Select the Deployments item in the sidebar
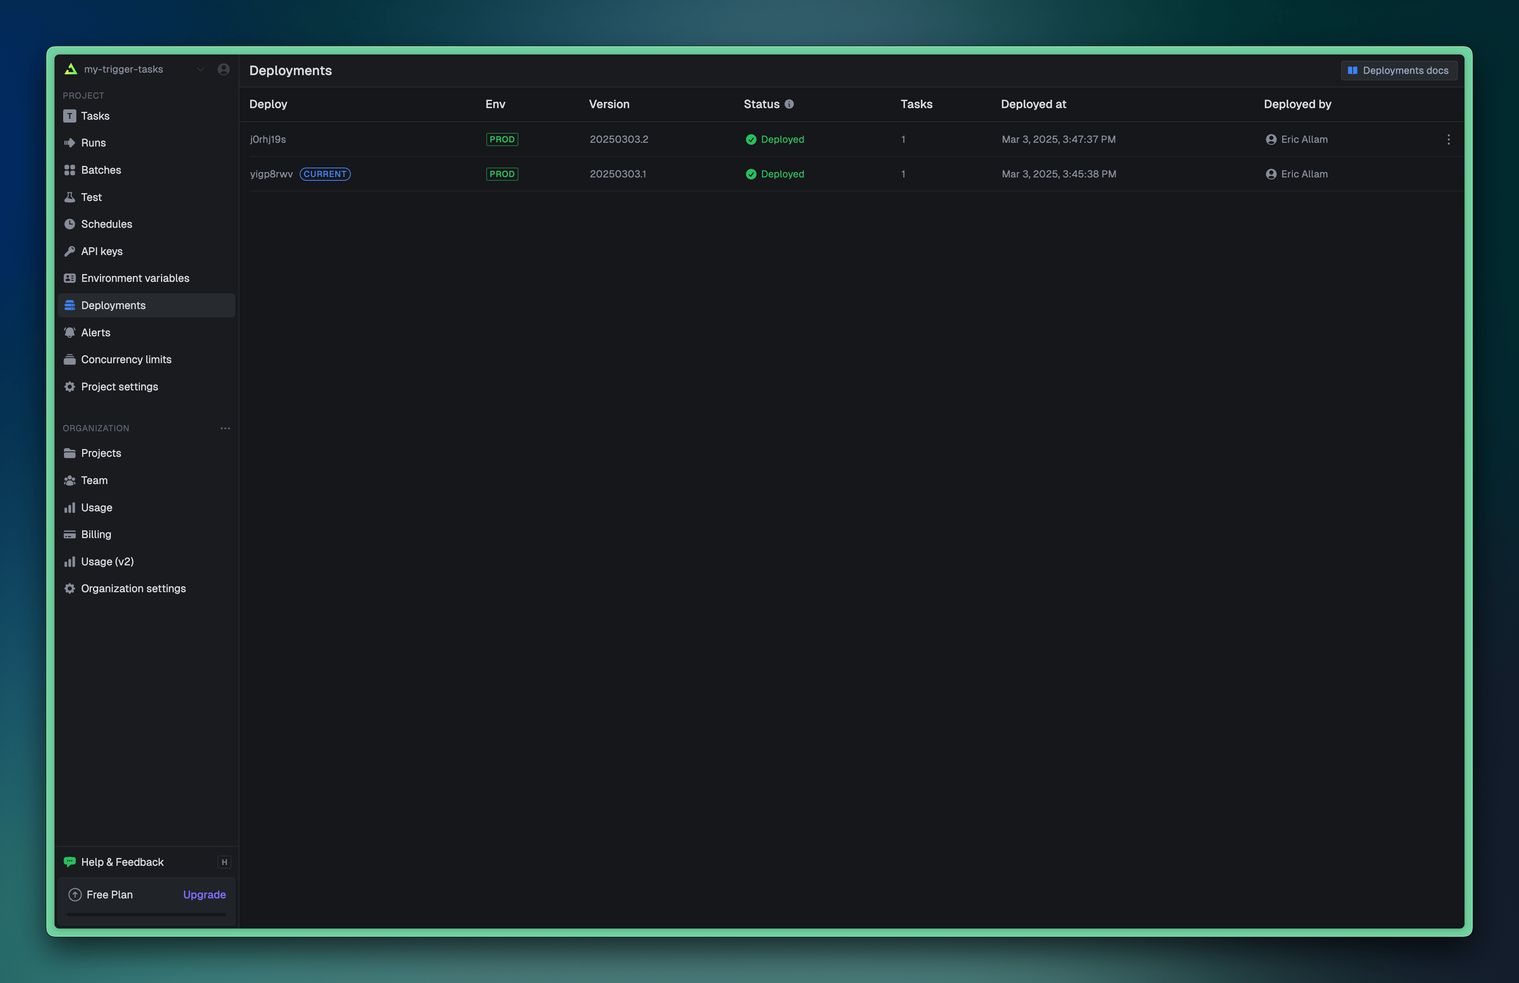1519x983 pixels. click(113, 305)
